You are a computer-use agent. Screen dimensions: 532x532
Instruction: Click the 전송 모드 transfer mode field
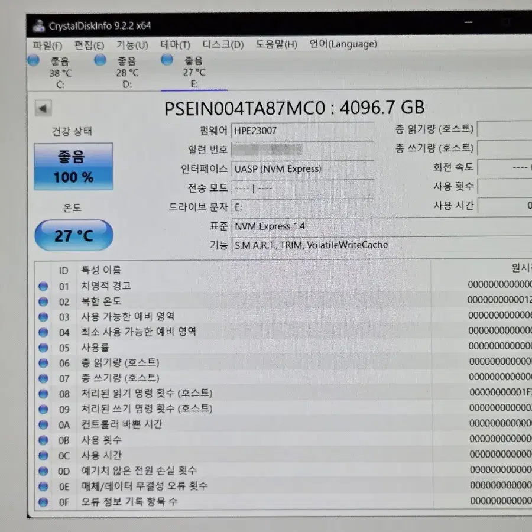[303, 187]
